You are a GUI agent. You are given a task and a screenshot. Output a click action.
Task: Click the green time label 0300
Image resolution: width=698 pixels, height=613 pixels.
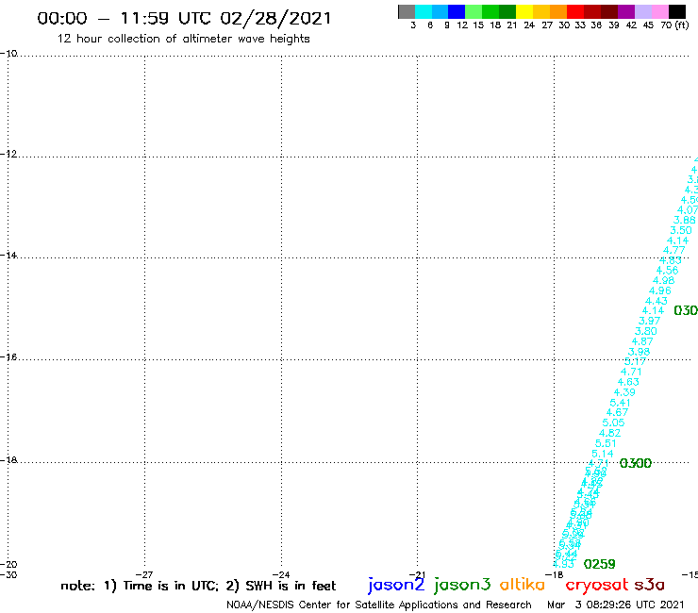click(x=635, y=463)
